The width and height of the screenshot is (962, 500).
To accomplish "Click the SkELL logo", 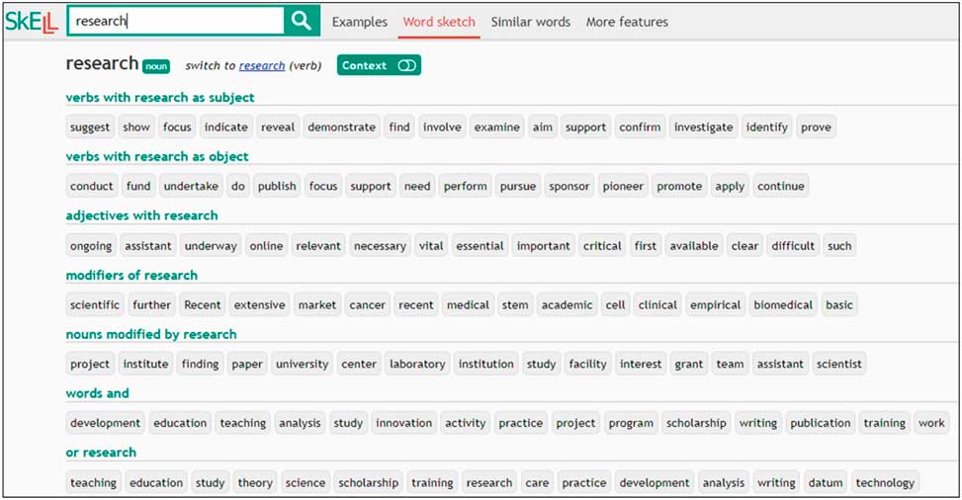I will click(32, 22).
